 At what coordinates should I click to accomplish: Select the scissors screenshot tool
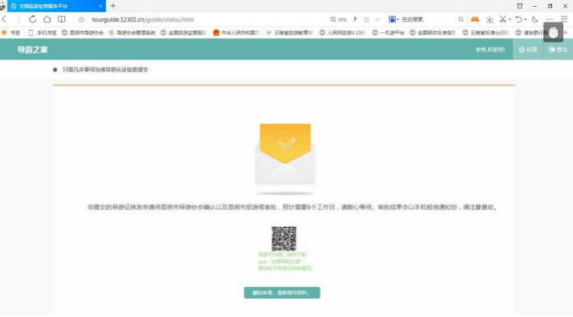(x=503, y=19)
